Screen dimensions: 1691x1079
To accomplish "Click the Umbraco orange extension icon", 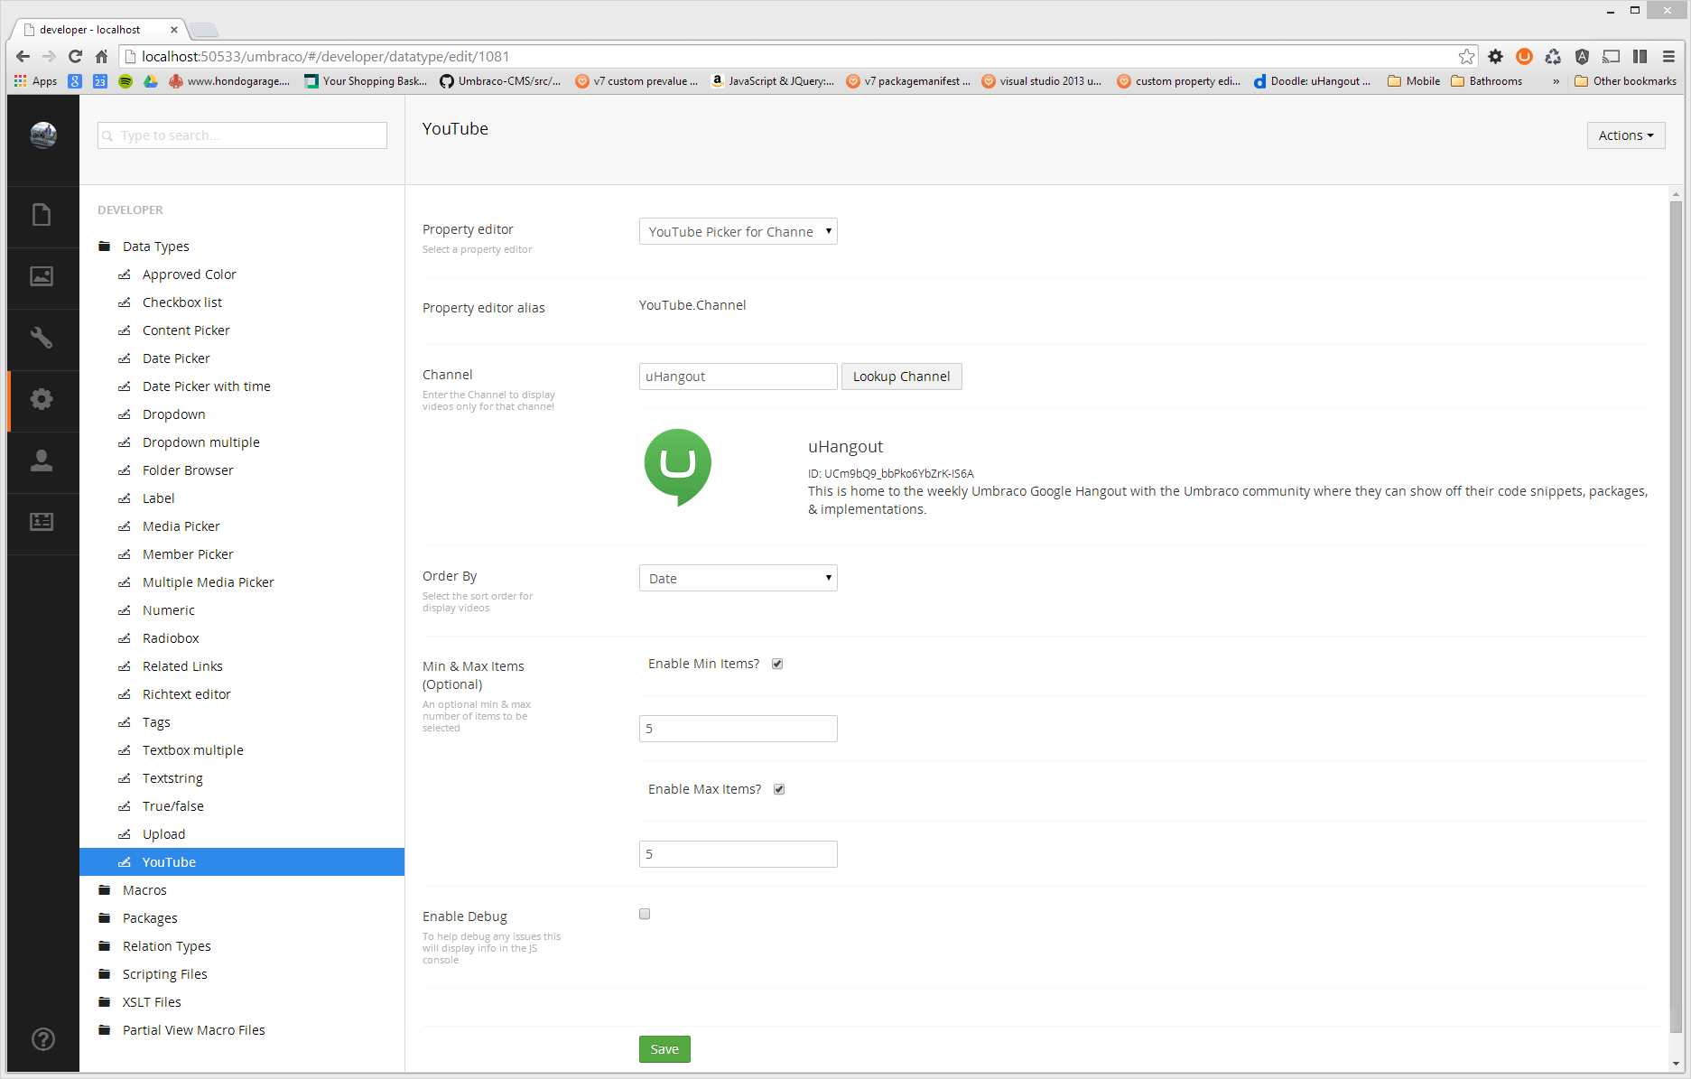I will coord(1524,56).
